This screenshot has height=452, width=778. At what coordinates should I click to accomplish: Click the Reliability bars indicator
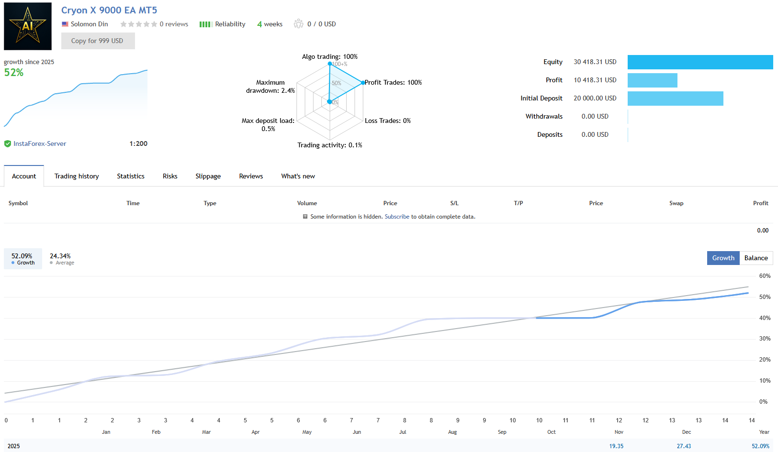[x=205, y=24]
